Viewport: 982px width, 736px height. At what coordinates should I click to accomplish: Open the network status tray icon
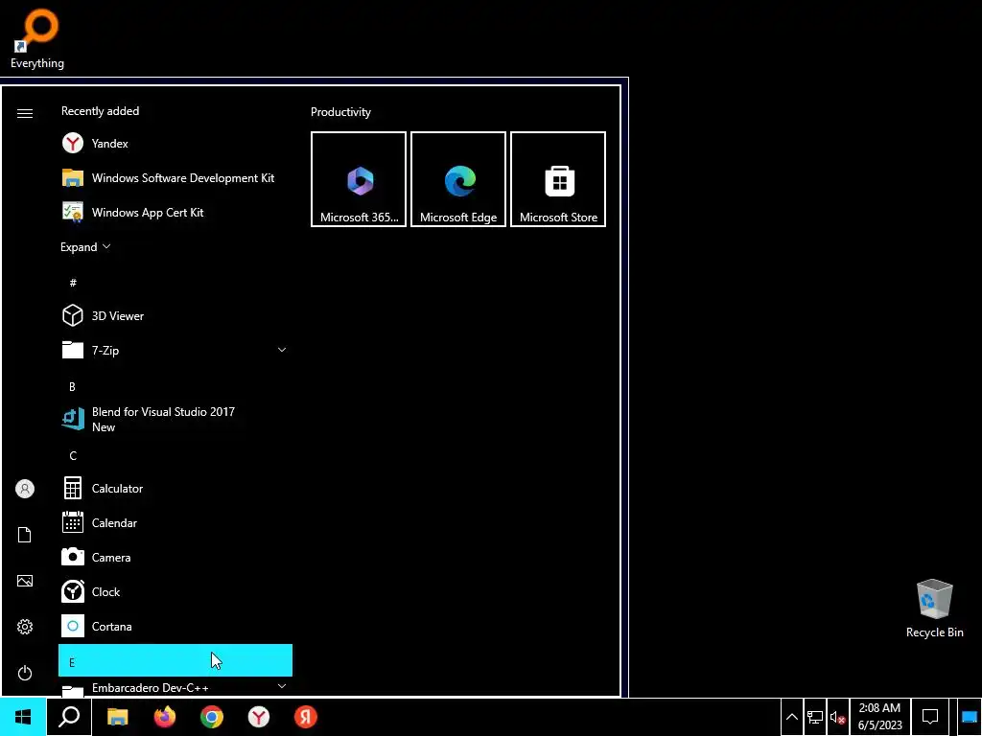[815, 717]
